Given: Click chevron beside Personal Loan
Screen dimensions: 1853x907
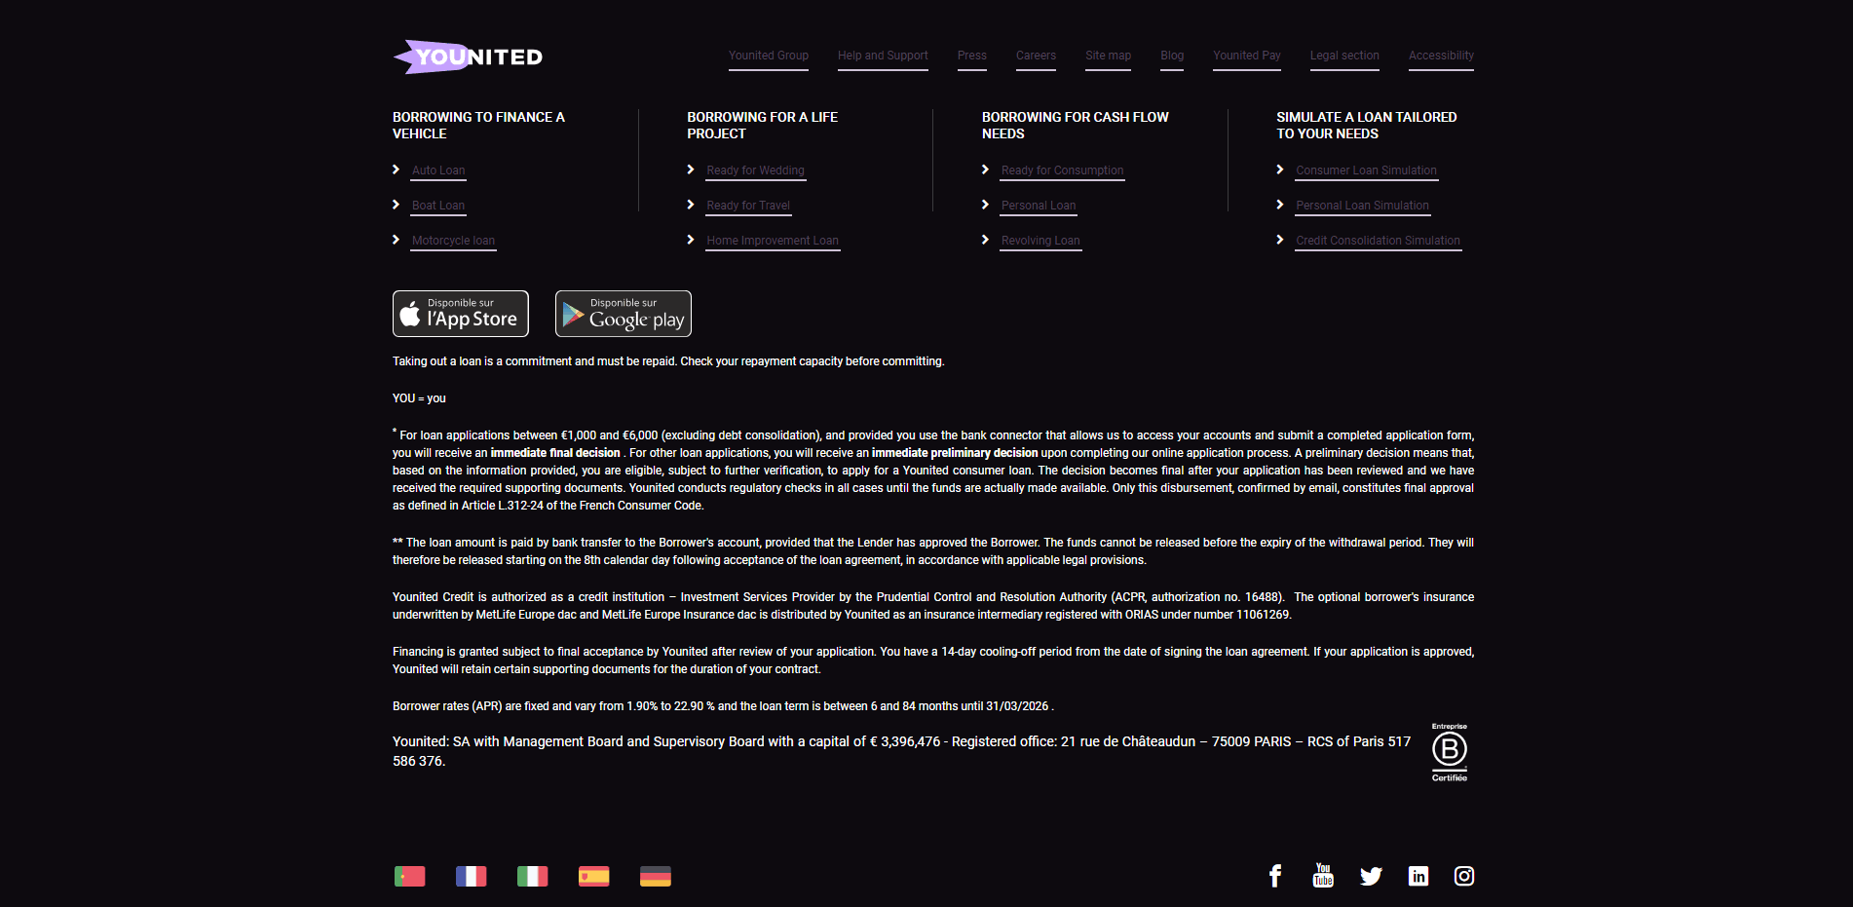Looking at the screenshot, I should tap(986, 205).
